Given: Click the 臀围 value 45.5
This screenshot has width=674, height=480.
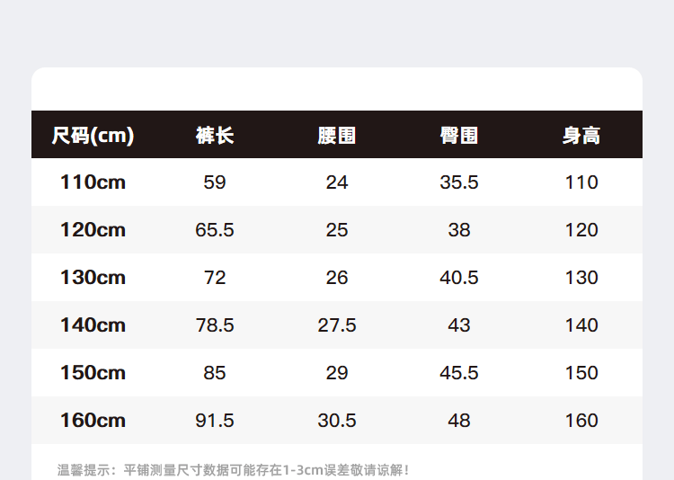Looking at the screenshot, I should pyautogui.click(x=459, y=373).
